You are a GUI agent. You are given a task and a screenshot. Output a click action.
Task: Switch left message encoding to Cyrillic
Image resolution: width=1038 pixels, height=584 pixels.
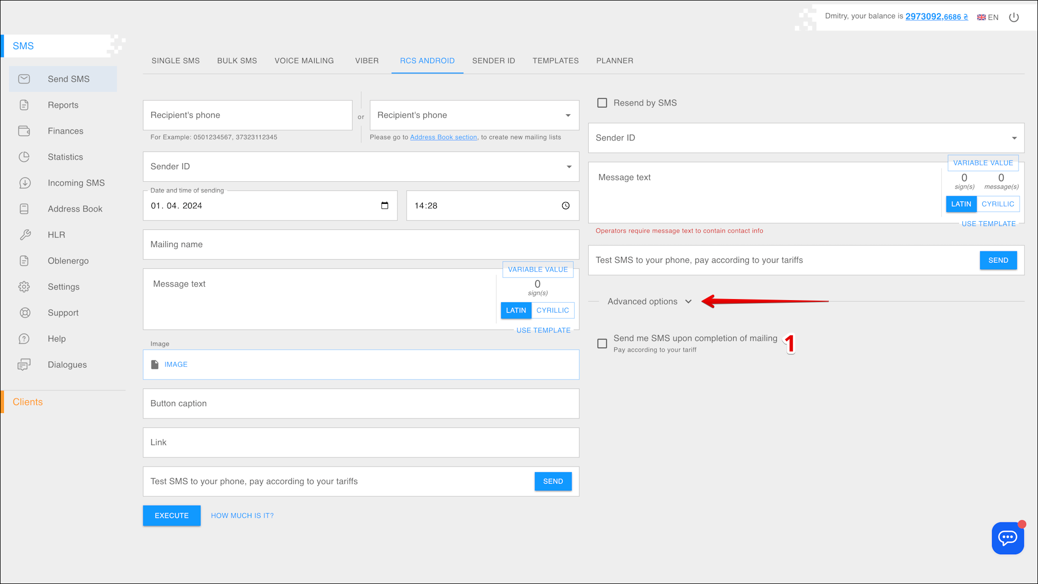coord(552,310)
